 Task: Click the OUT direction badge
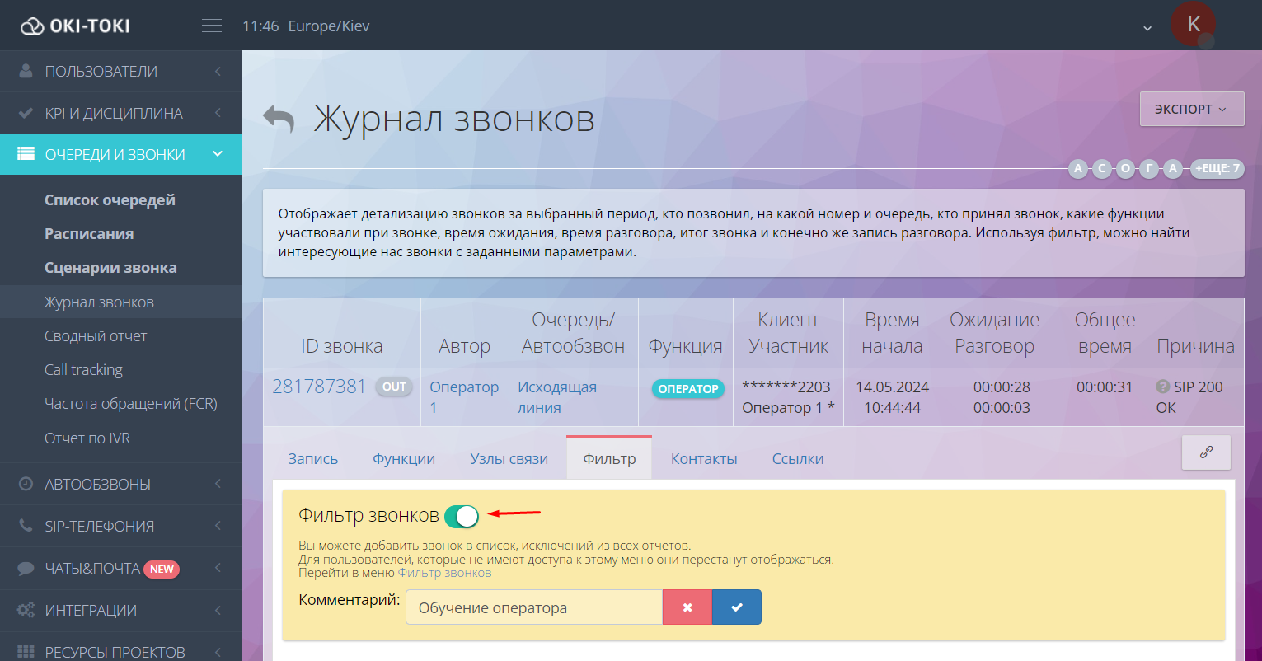(x=394, y=387)
